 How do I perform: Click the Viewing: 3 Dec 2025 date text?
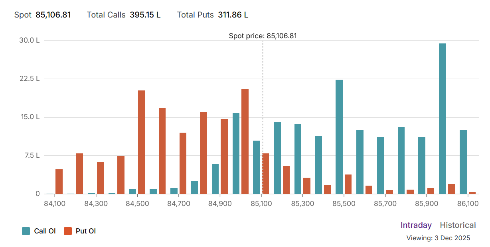pyautogui.click(x=438, y=238)
